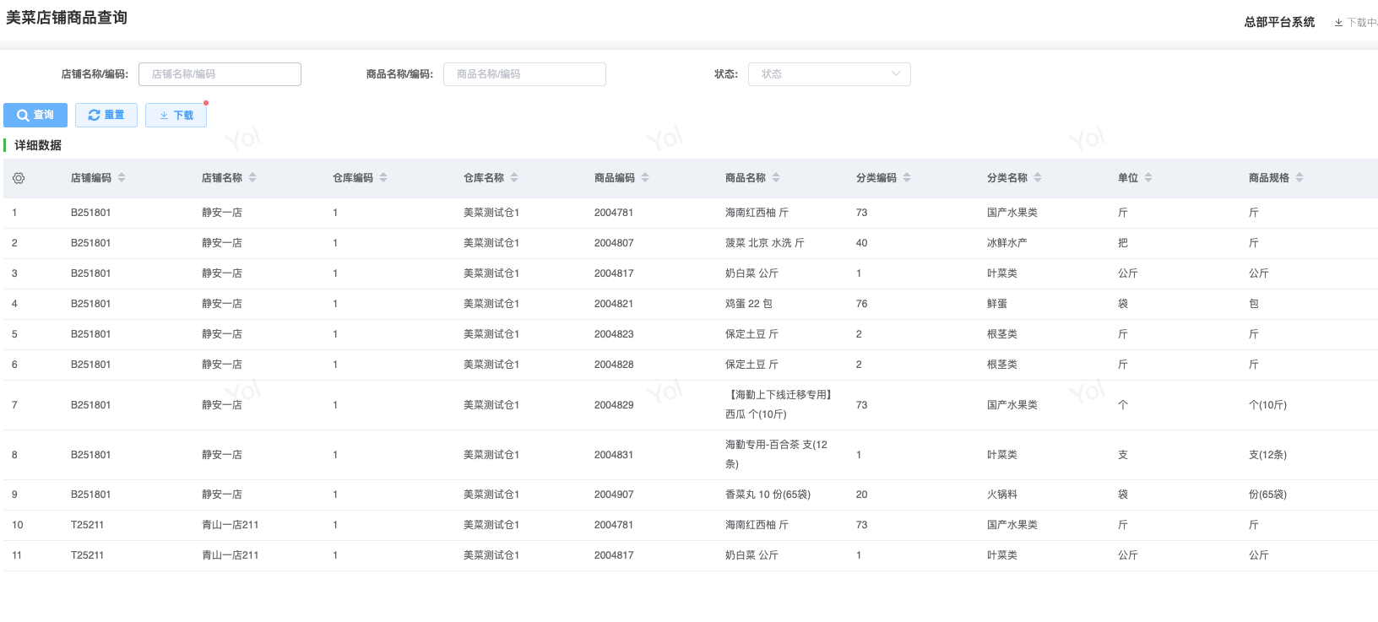Sort by 单位 column arrows
Viewport: 1378px width, 622px height.
click(x=1148, y=178)
